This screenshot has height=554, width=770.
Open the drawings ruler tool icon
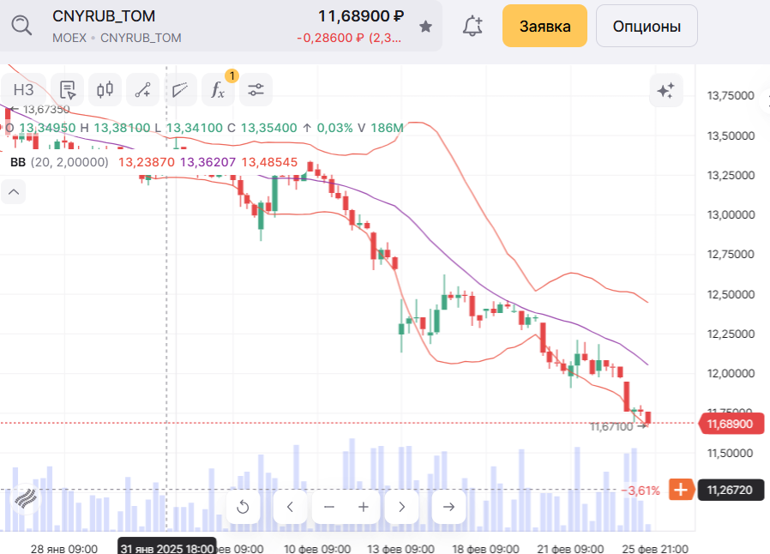[180, 89]
